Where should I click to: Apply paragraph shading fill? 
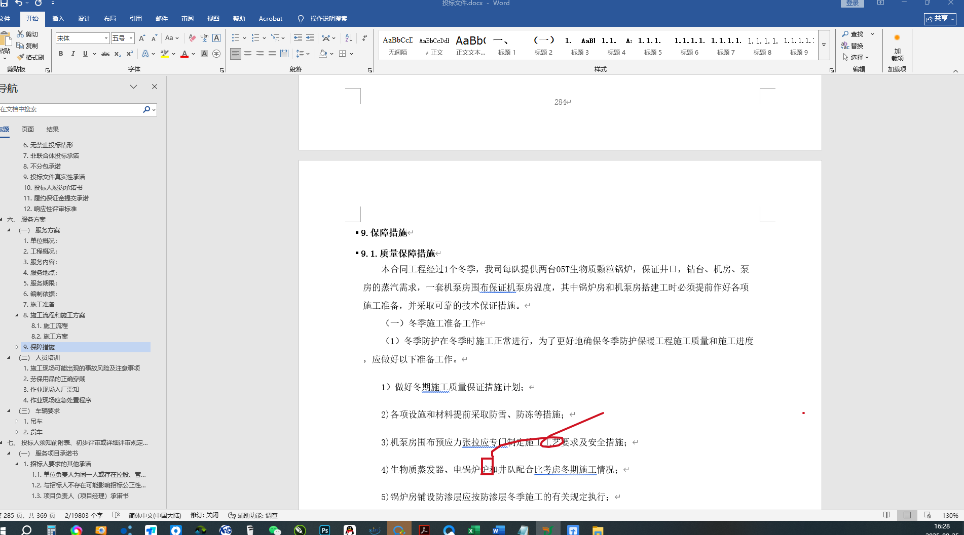[323, 54]
